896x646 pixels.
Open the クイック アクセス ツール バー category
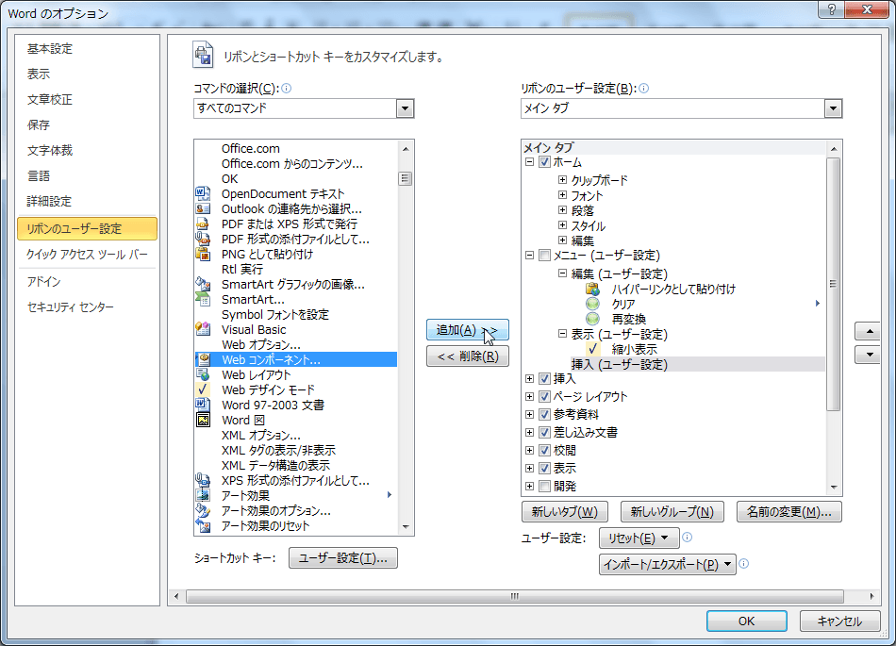pyautogui.click(x=87, y=255)
